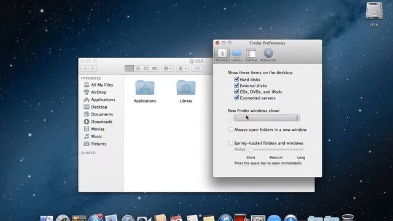The height and width of the screenshot is (221, 393).
Task: Switch to the General preferences tab
Action: tap(222, 55)
